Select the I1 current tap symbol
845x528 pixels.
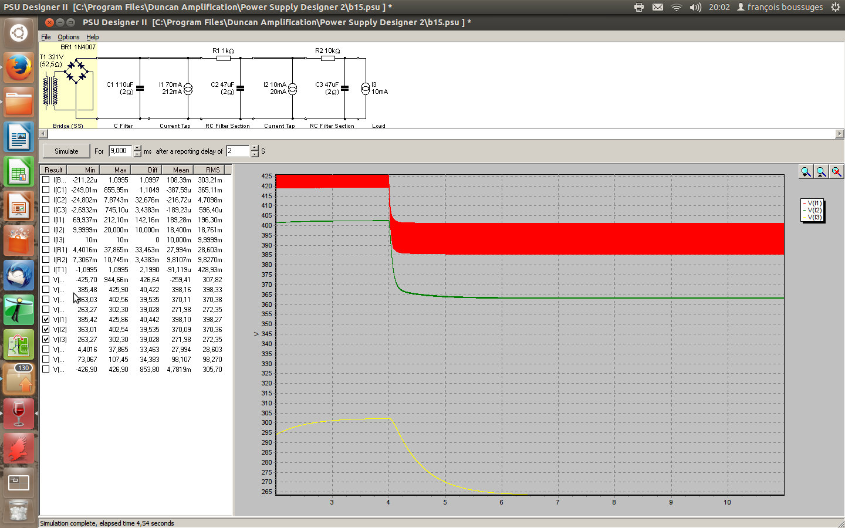[188, 89]
